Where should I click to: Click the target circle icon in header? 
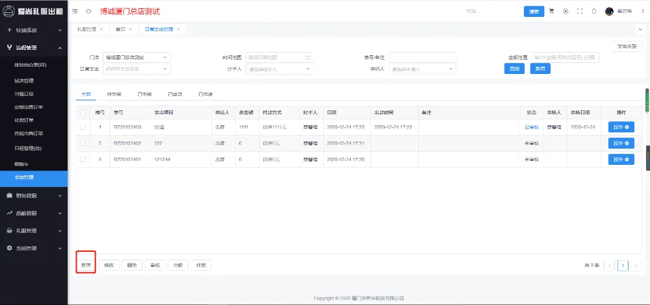565,12
